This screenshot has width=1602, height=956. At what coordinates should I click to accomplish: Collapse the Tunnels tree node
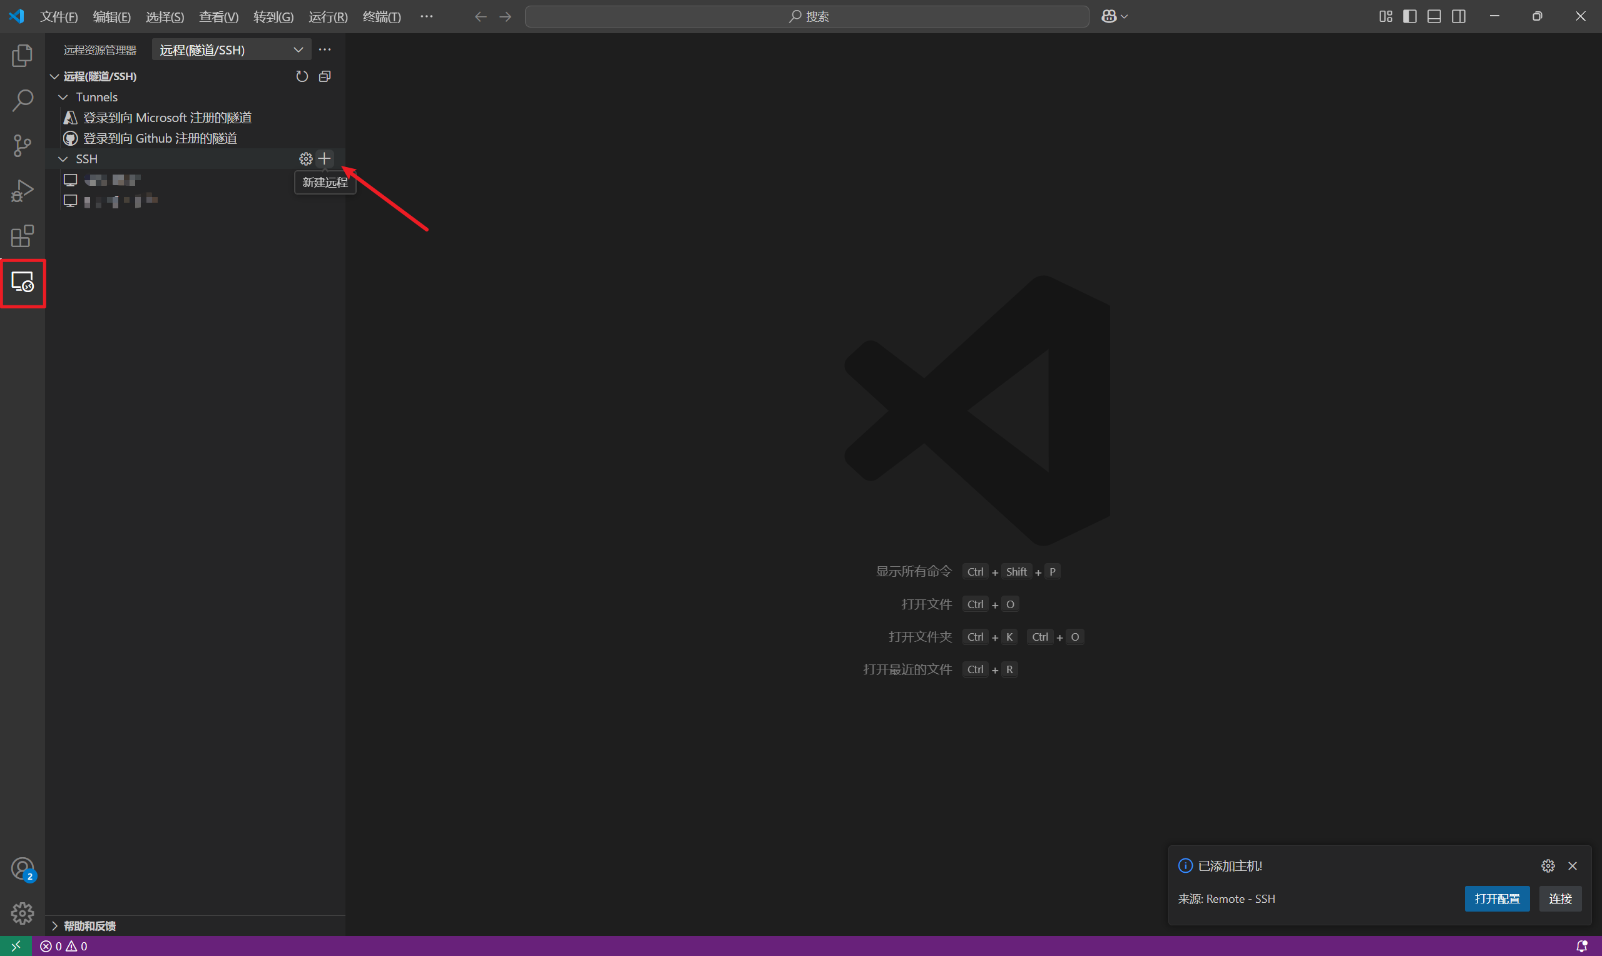63,97
